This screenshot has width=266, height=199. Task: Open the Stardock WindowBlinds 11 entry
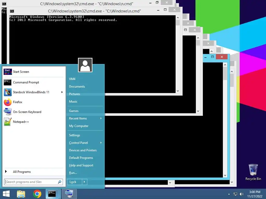[x=34, y=92]
